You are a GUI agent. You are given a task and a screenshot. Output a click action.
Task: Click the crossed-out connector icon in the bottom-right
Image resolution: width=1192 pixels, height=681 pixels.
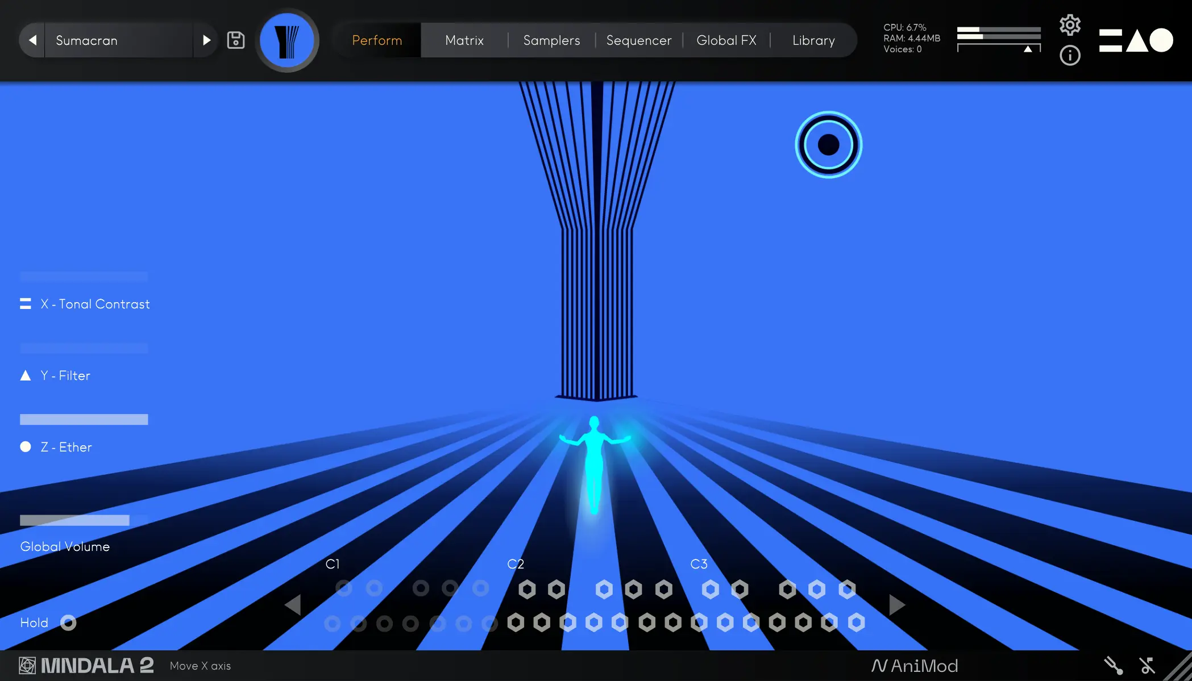[x=1147, y=665]
